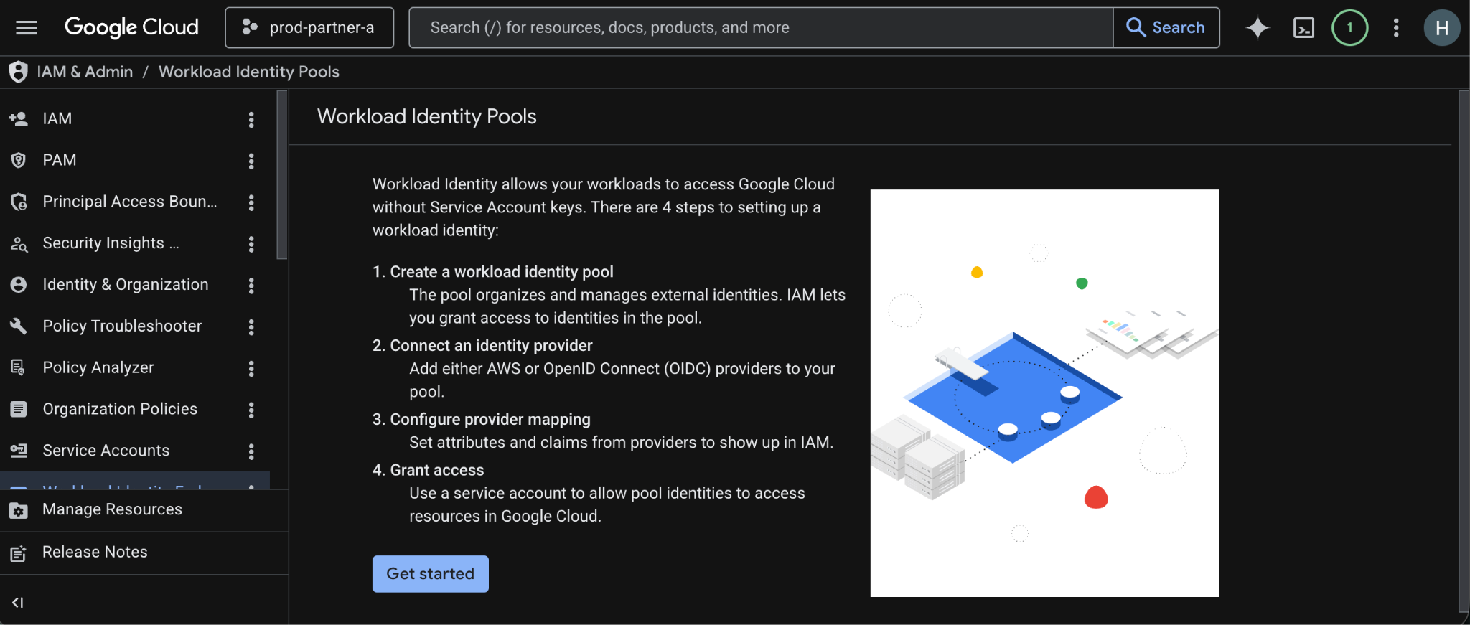Click the Service Accounts key icon
The height and width of the screenshot is (625, 1470).
pyautogui.click(x=19, y=451)
